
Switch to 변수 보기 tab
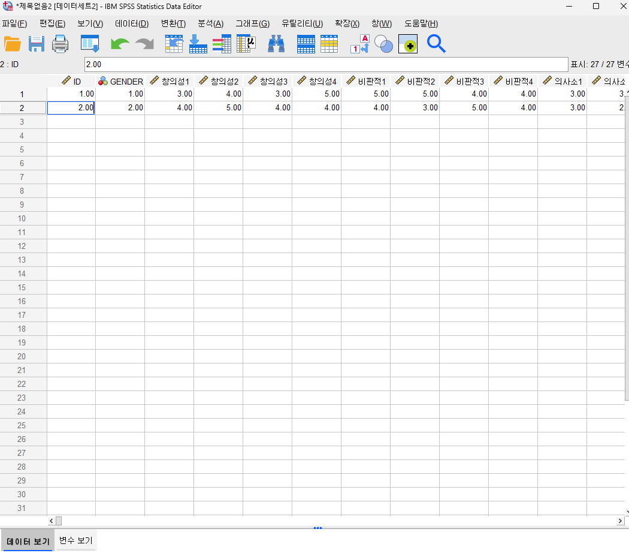click(76, 540)
